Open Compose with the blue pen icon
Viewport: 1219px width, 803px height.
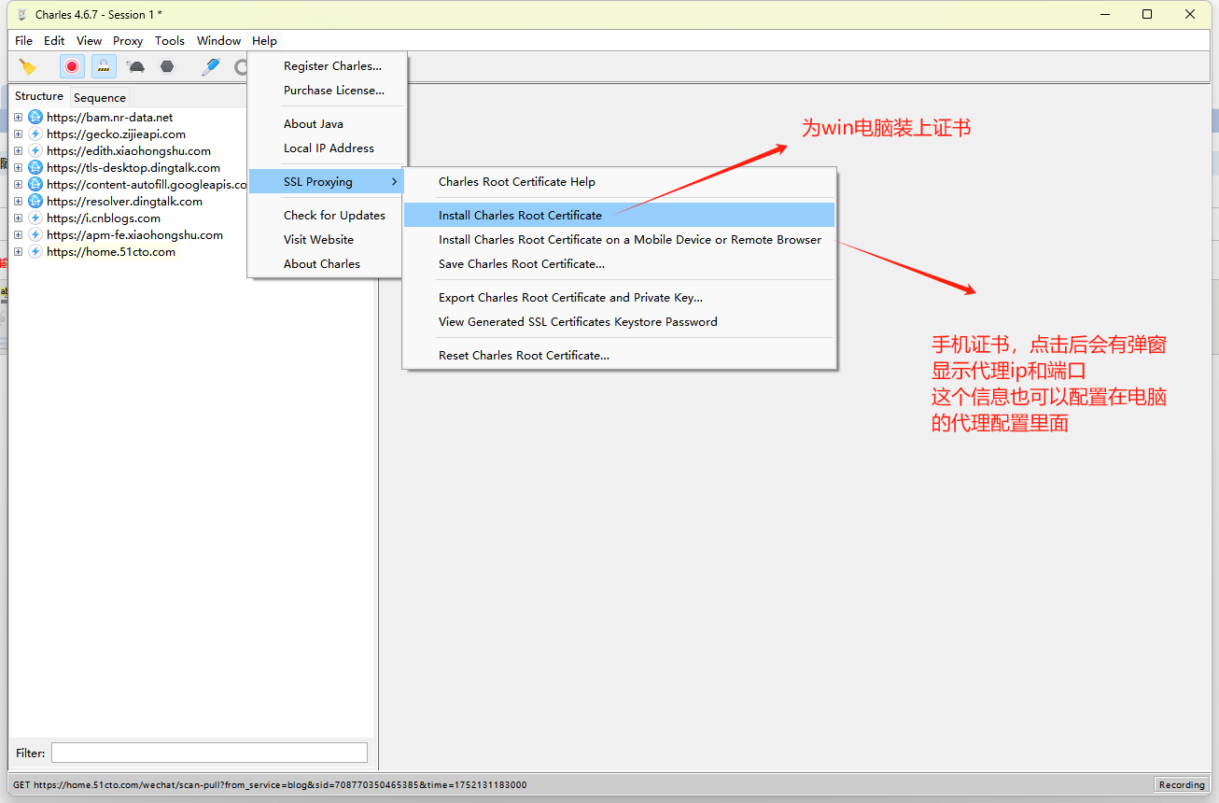coord(211,66)
